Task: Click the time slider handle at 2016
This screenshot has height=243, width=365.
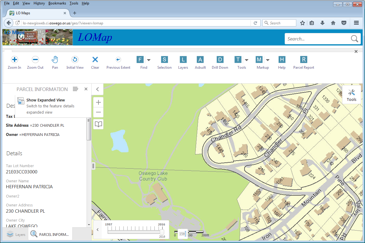Action: 162,232
